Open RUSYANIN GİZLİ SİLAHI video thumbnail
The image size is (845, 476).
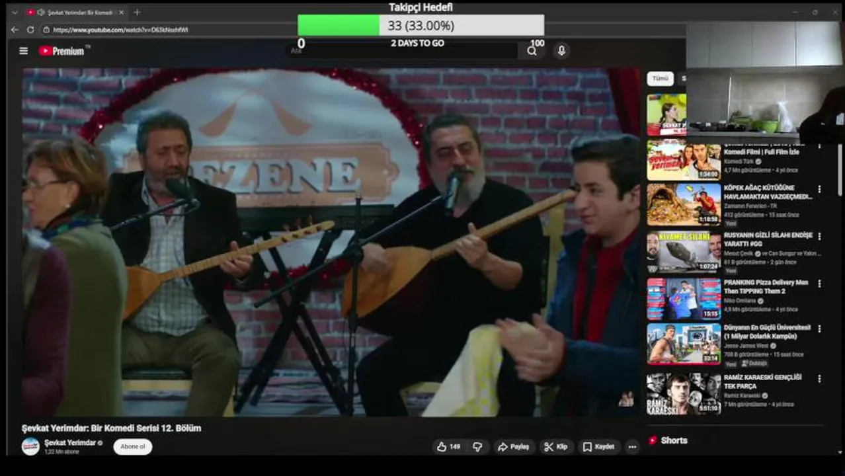coord(684,253)
